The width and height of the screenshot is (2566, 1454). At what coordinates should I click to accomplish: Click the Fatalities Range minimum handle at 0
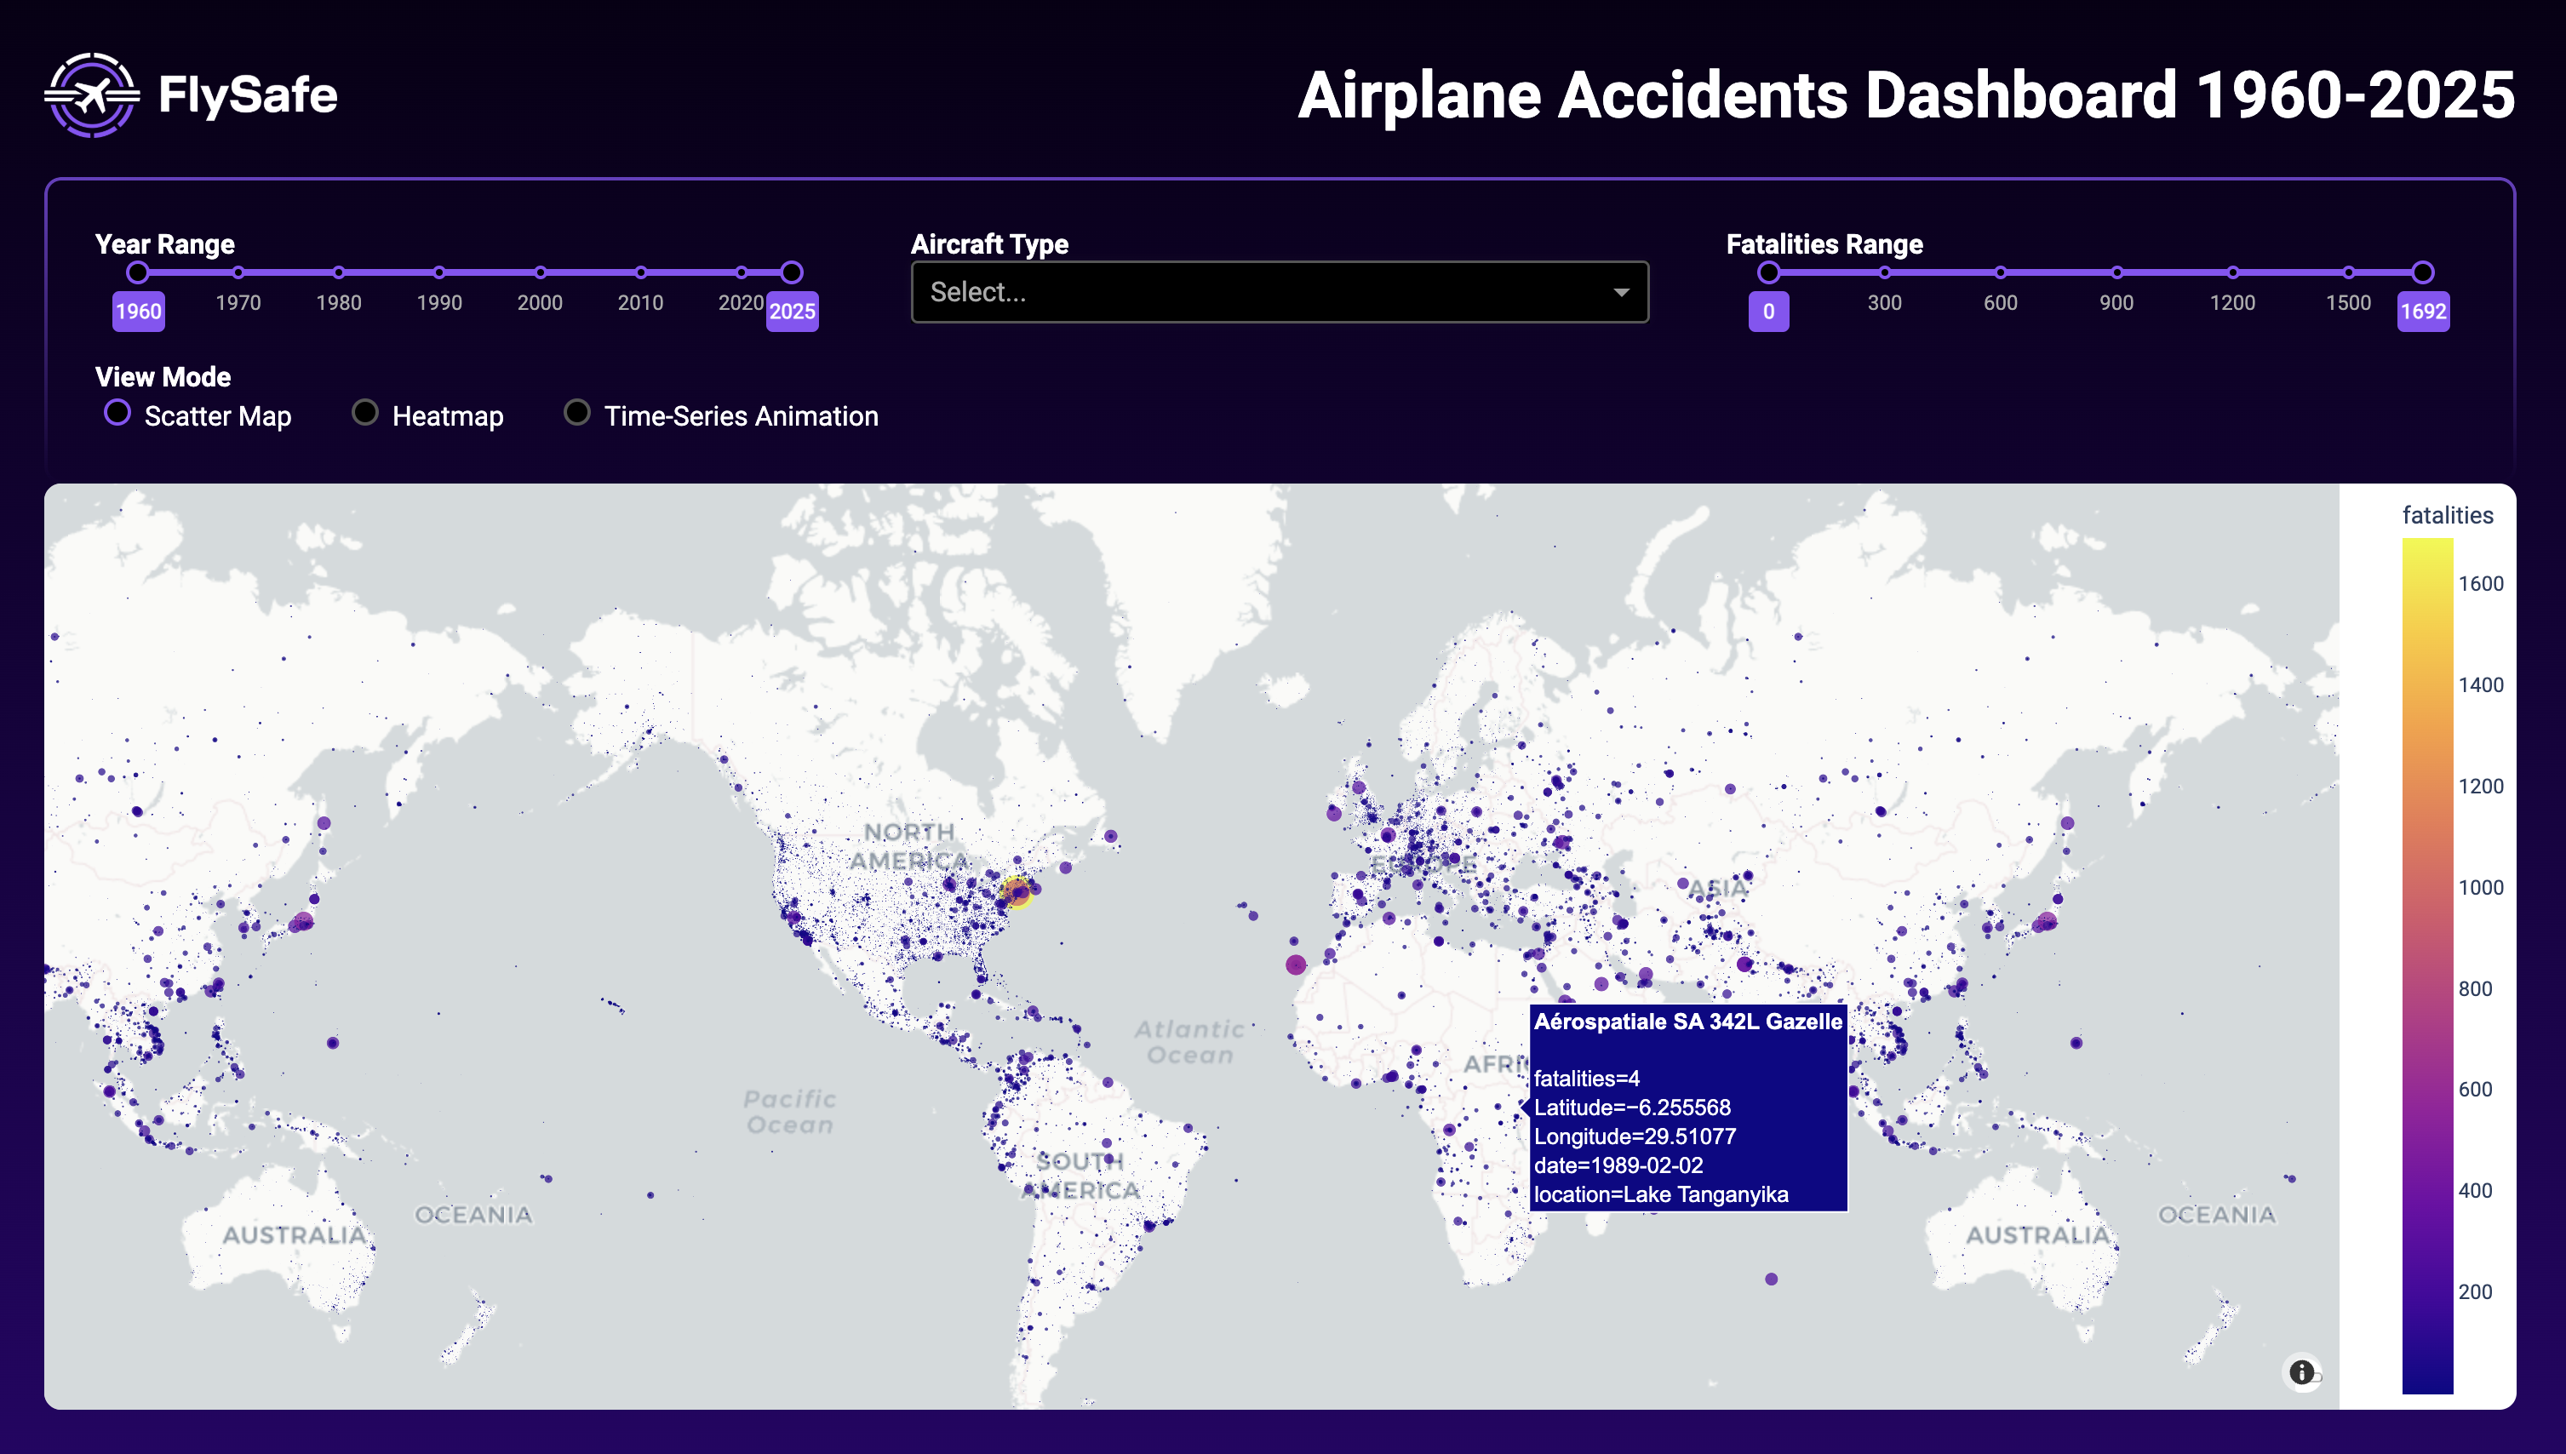(1768, 272)
